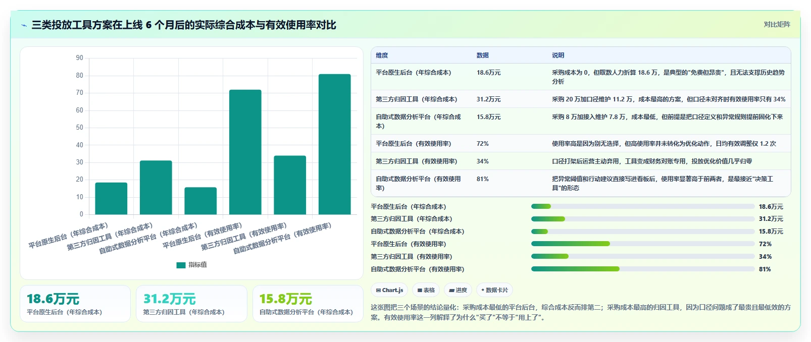Click the 72% progress bar for 平台原生后台
The image size is (811, 342).
[x=643, y=244]
